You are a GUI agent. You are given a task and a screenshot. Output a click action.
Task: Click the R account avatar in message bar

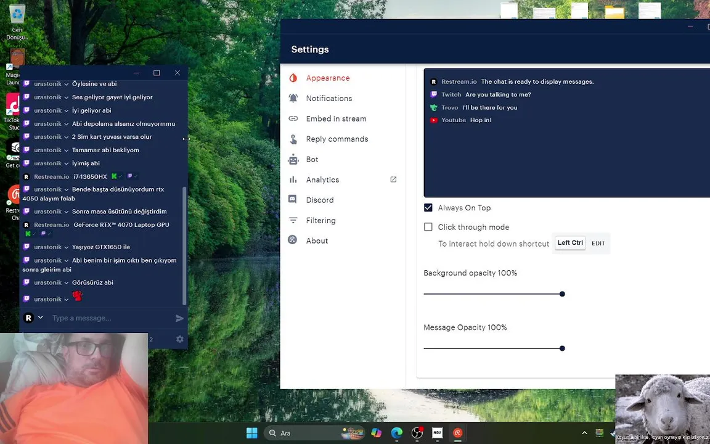28,318
